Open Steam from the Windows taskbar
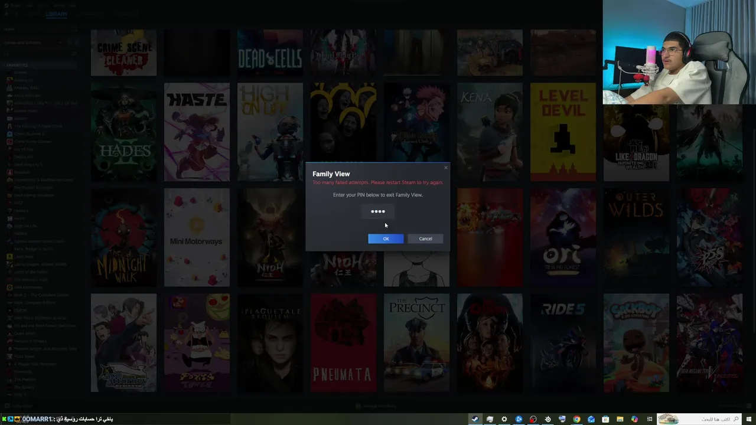This screenshot has width=756, height=425. (x=475, y=419)
